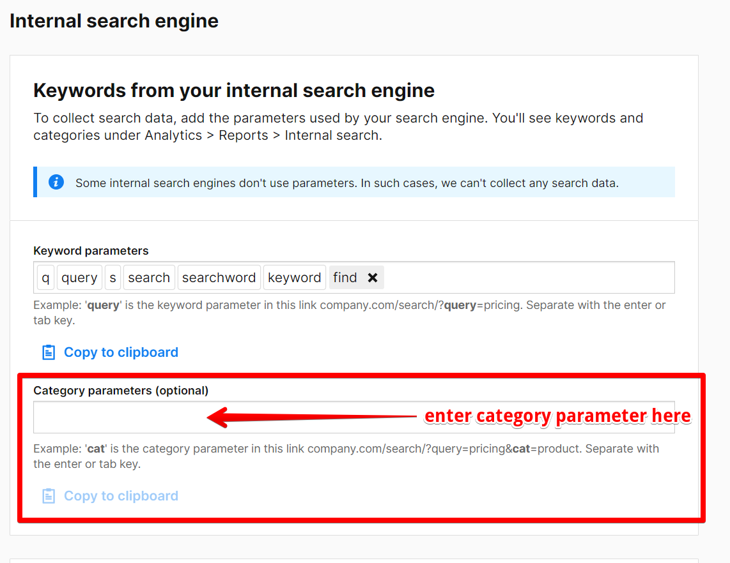This screenshot has height=563, width=730.
Task: Select the "find" keyword parameter tag
Action: pos(345,277)
